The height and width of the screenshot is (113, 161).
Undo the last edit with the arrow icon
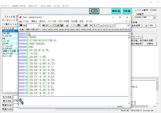coord(82,25)
